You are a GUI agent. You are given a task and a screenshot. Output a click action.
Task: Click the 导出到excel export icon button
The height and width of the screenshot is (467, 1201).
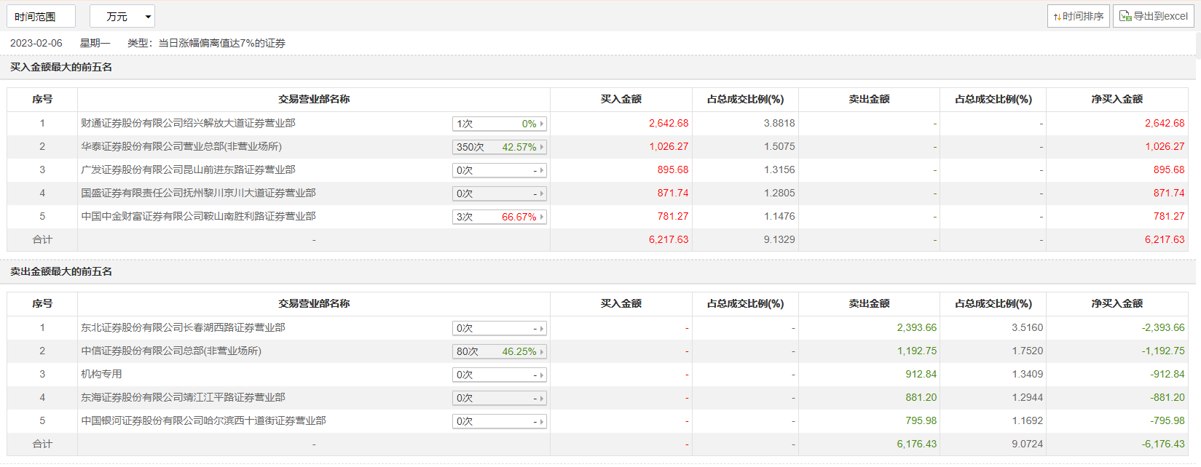(x=1153, y=16)
